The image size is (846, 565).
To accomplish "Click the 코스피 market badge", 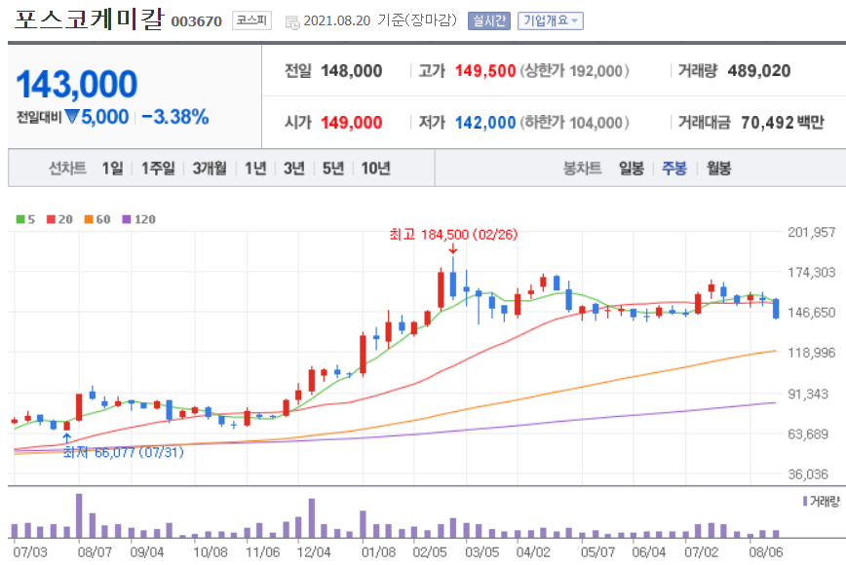I will click(251, 20).
